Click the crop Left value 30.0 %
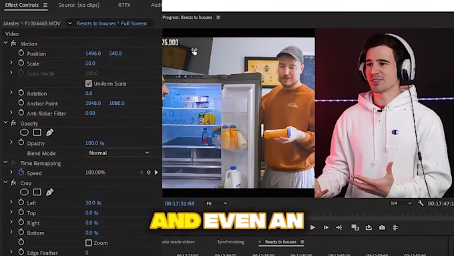 [93, 203]
